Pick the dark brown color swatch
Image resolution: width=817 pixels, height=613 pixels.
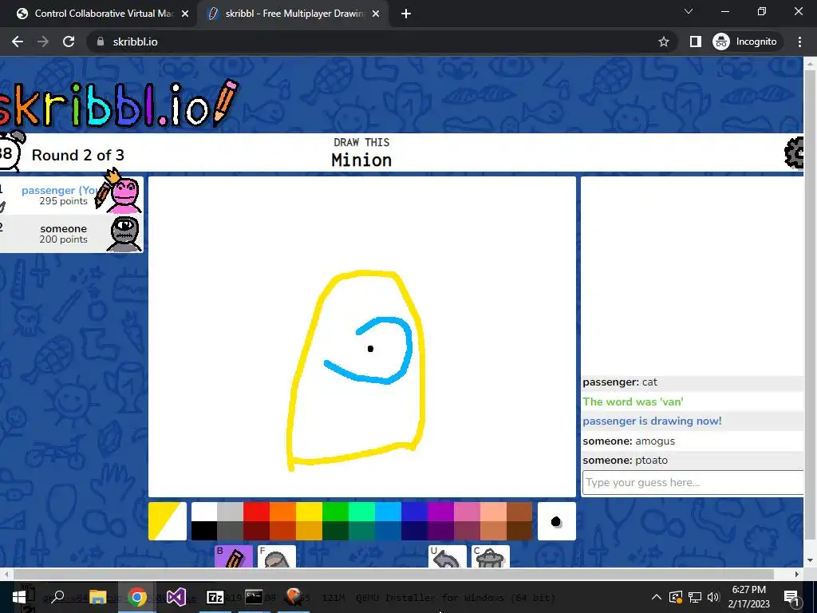[519, 531]
